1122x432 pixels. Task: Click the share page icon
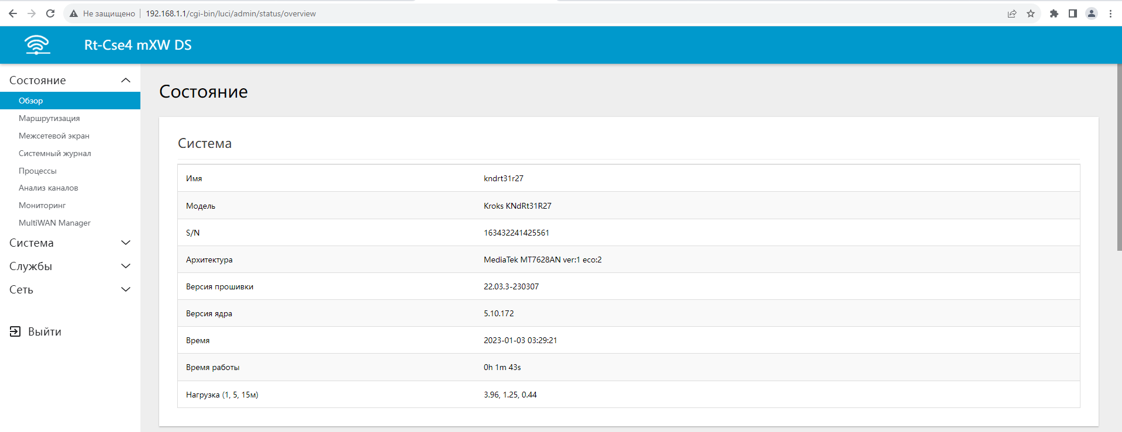1012,13
